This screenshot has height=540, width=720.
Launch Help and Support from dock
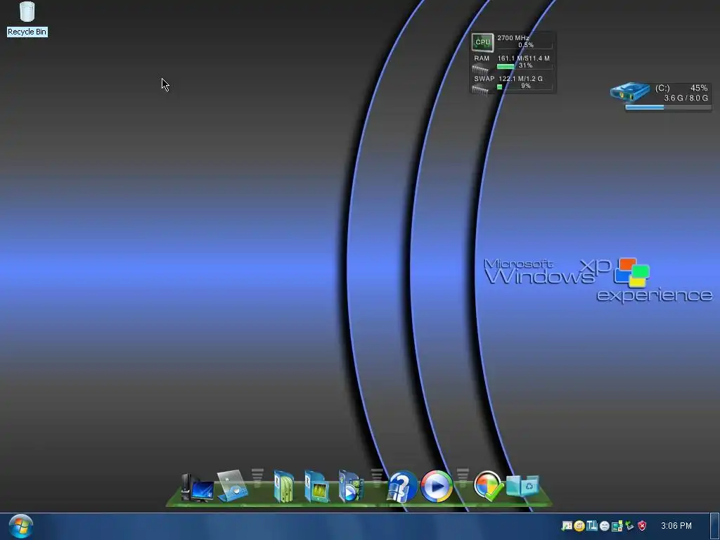coord(402,487)
